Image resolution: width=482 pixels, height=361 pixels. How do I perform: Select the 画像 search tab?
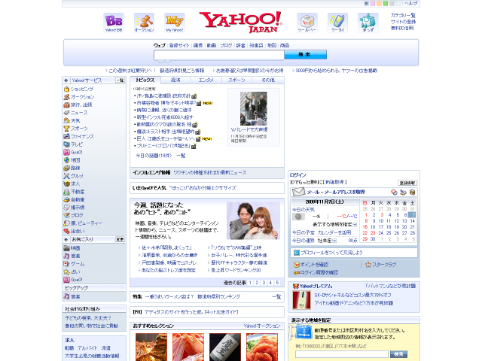tap(198, 45)
